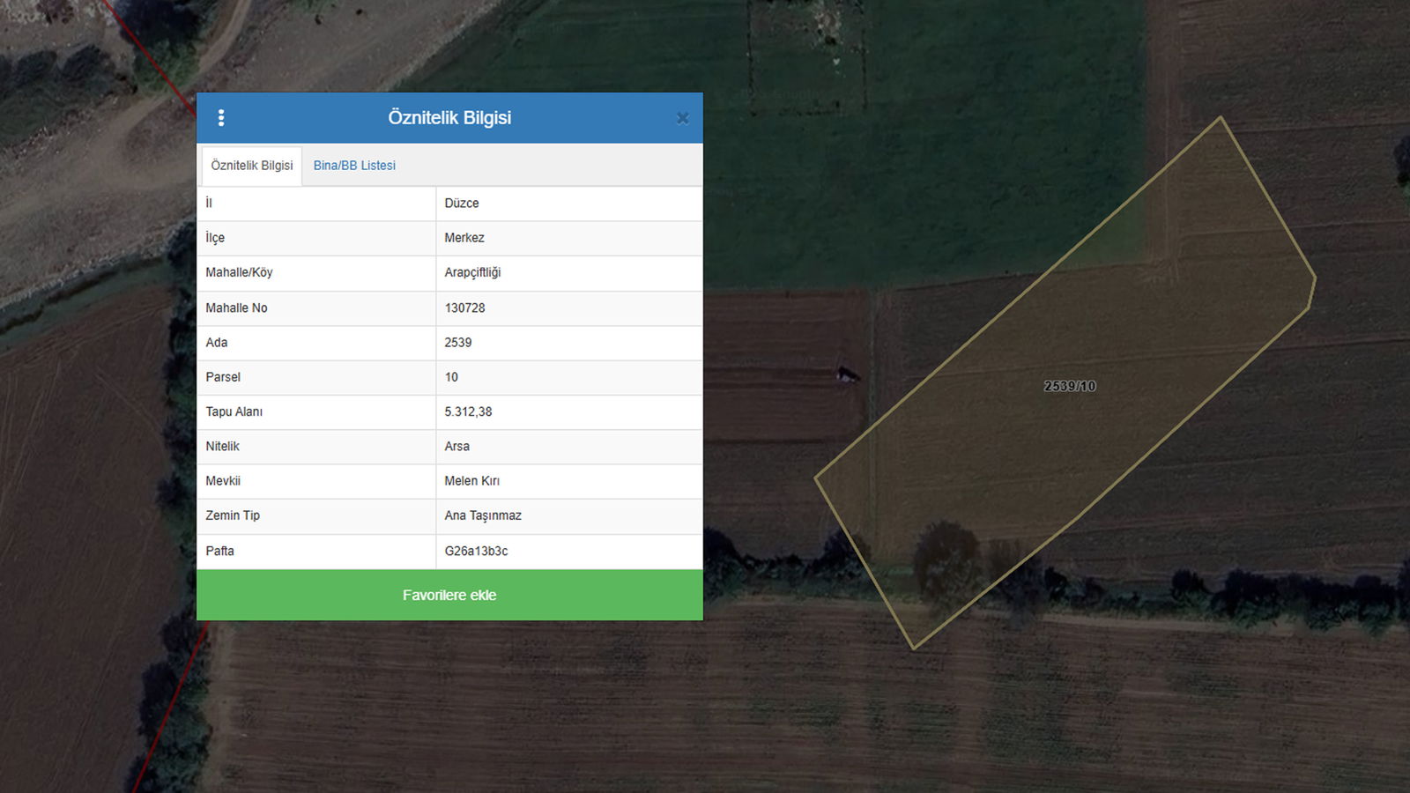Select the Düzce province value
Screen dimensions: 1410x793
tap(462, 204)
